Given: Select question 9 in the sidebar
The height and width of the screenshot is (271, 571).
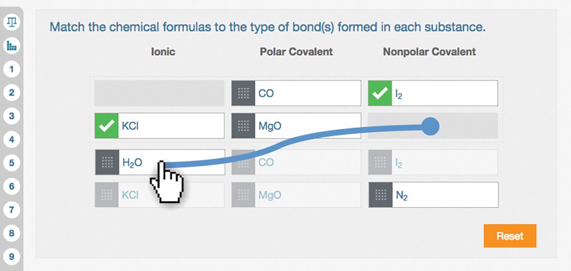Looking at the screenshot, I should (x=11, y=257).
